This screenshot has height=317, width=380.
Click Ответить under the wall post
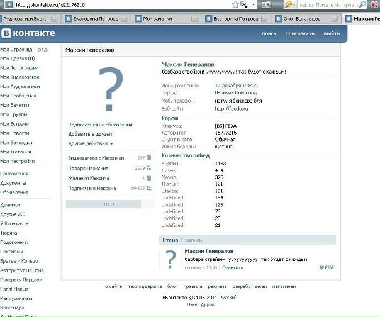coord(232,267)
